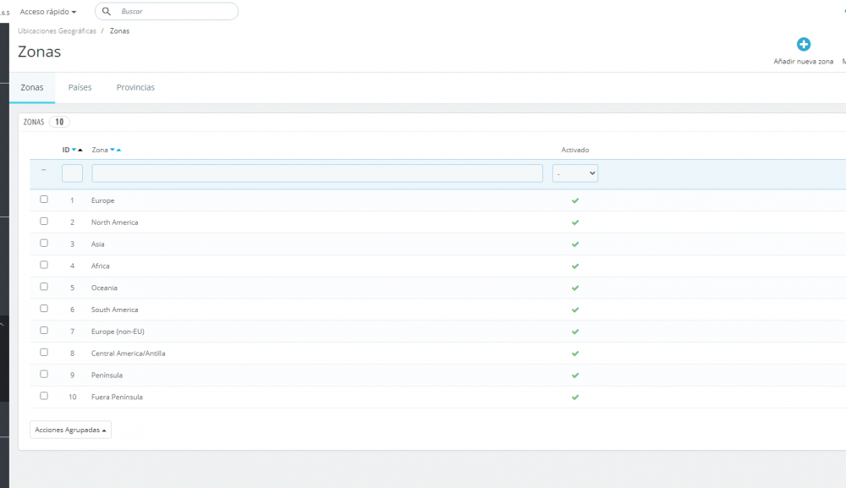The image size is (846, 488).
Task: Switch to the Provincias tab
Action: [136, 87]
